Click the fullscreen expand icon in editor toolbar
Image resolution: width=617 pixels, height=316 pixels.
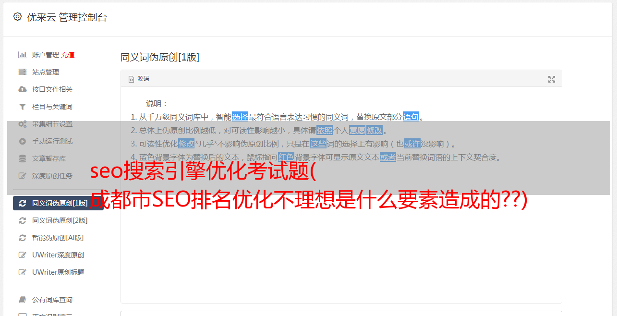click(x=552, y=79)
